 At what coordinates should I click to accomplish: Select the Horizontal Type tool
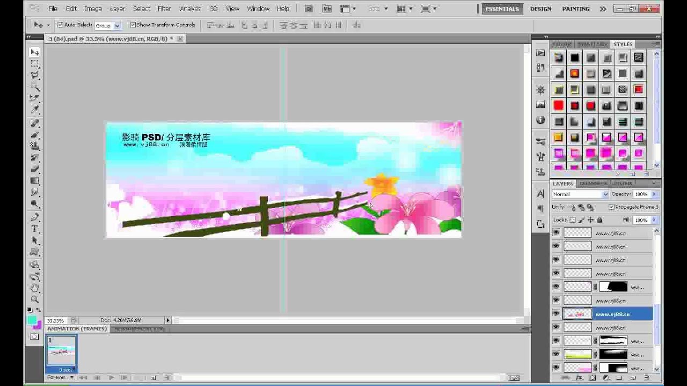34,229
